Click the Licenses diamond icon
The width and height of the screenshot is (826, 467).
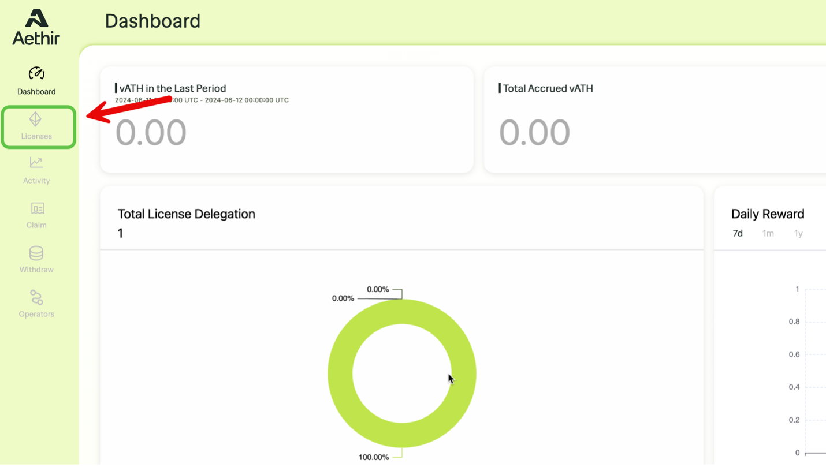36,119
